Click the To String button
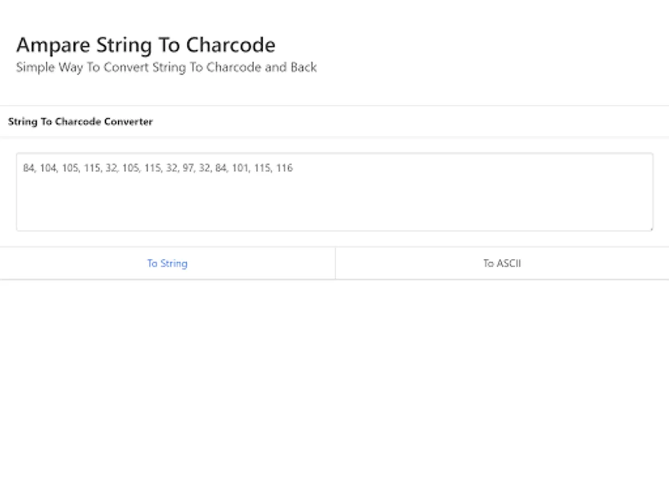 point(167,263)
